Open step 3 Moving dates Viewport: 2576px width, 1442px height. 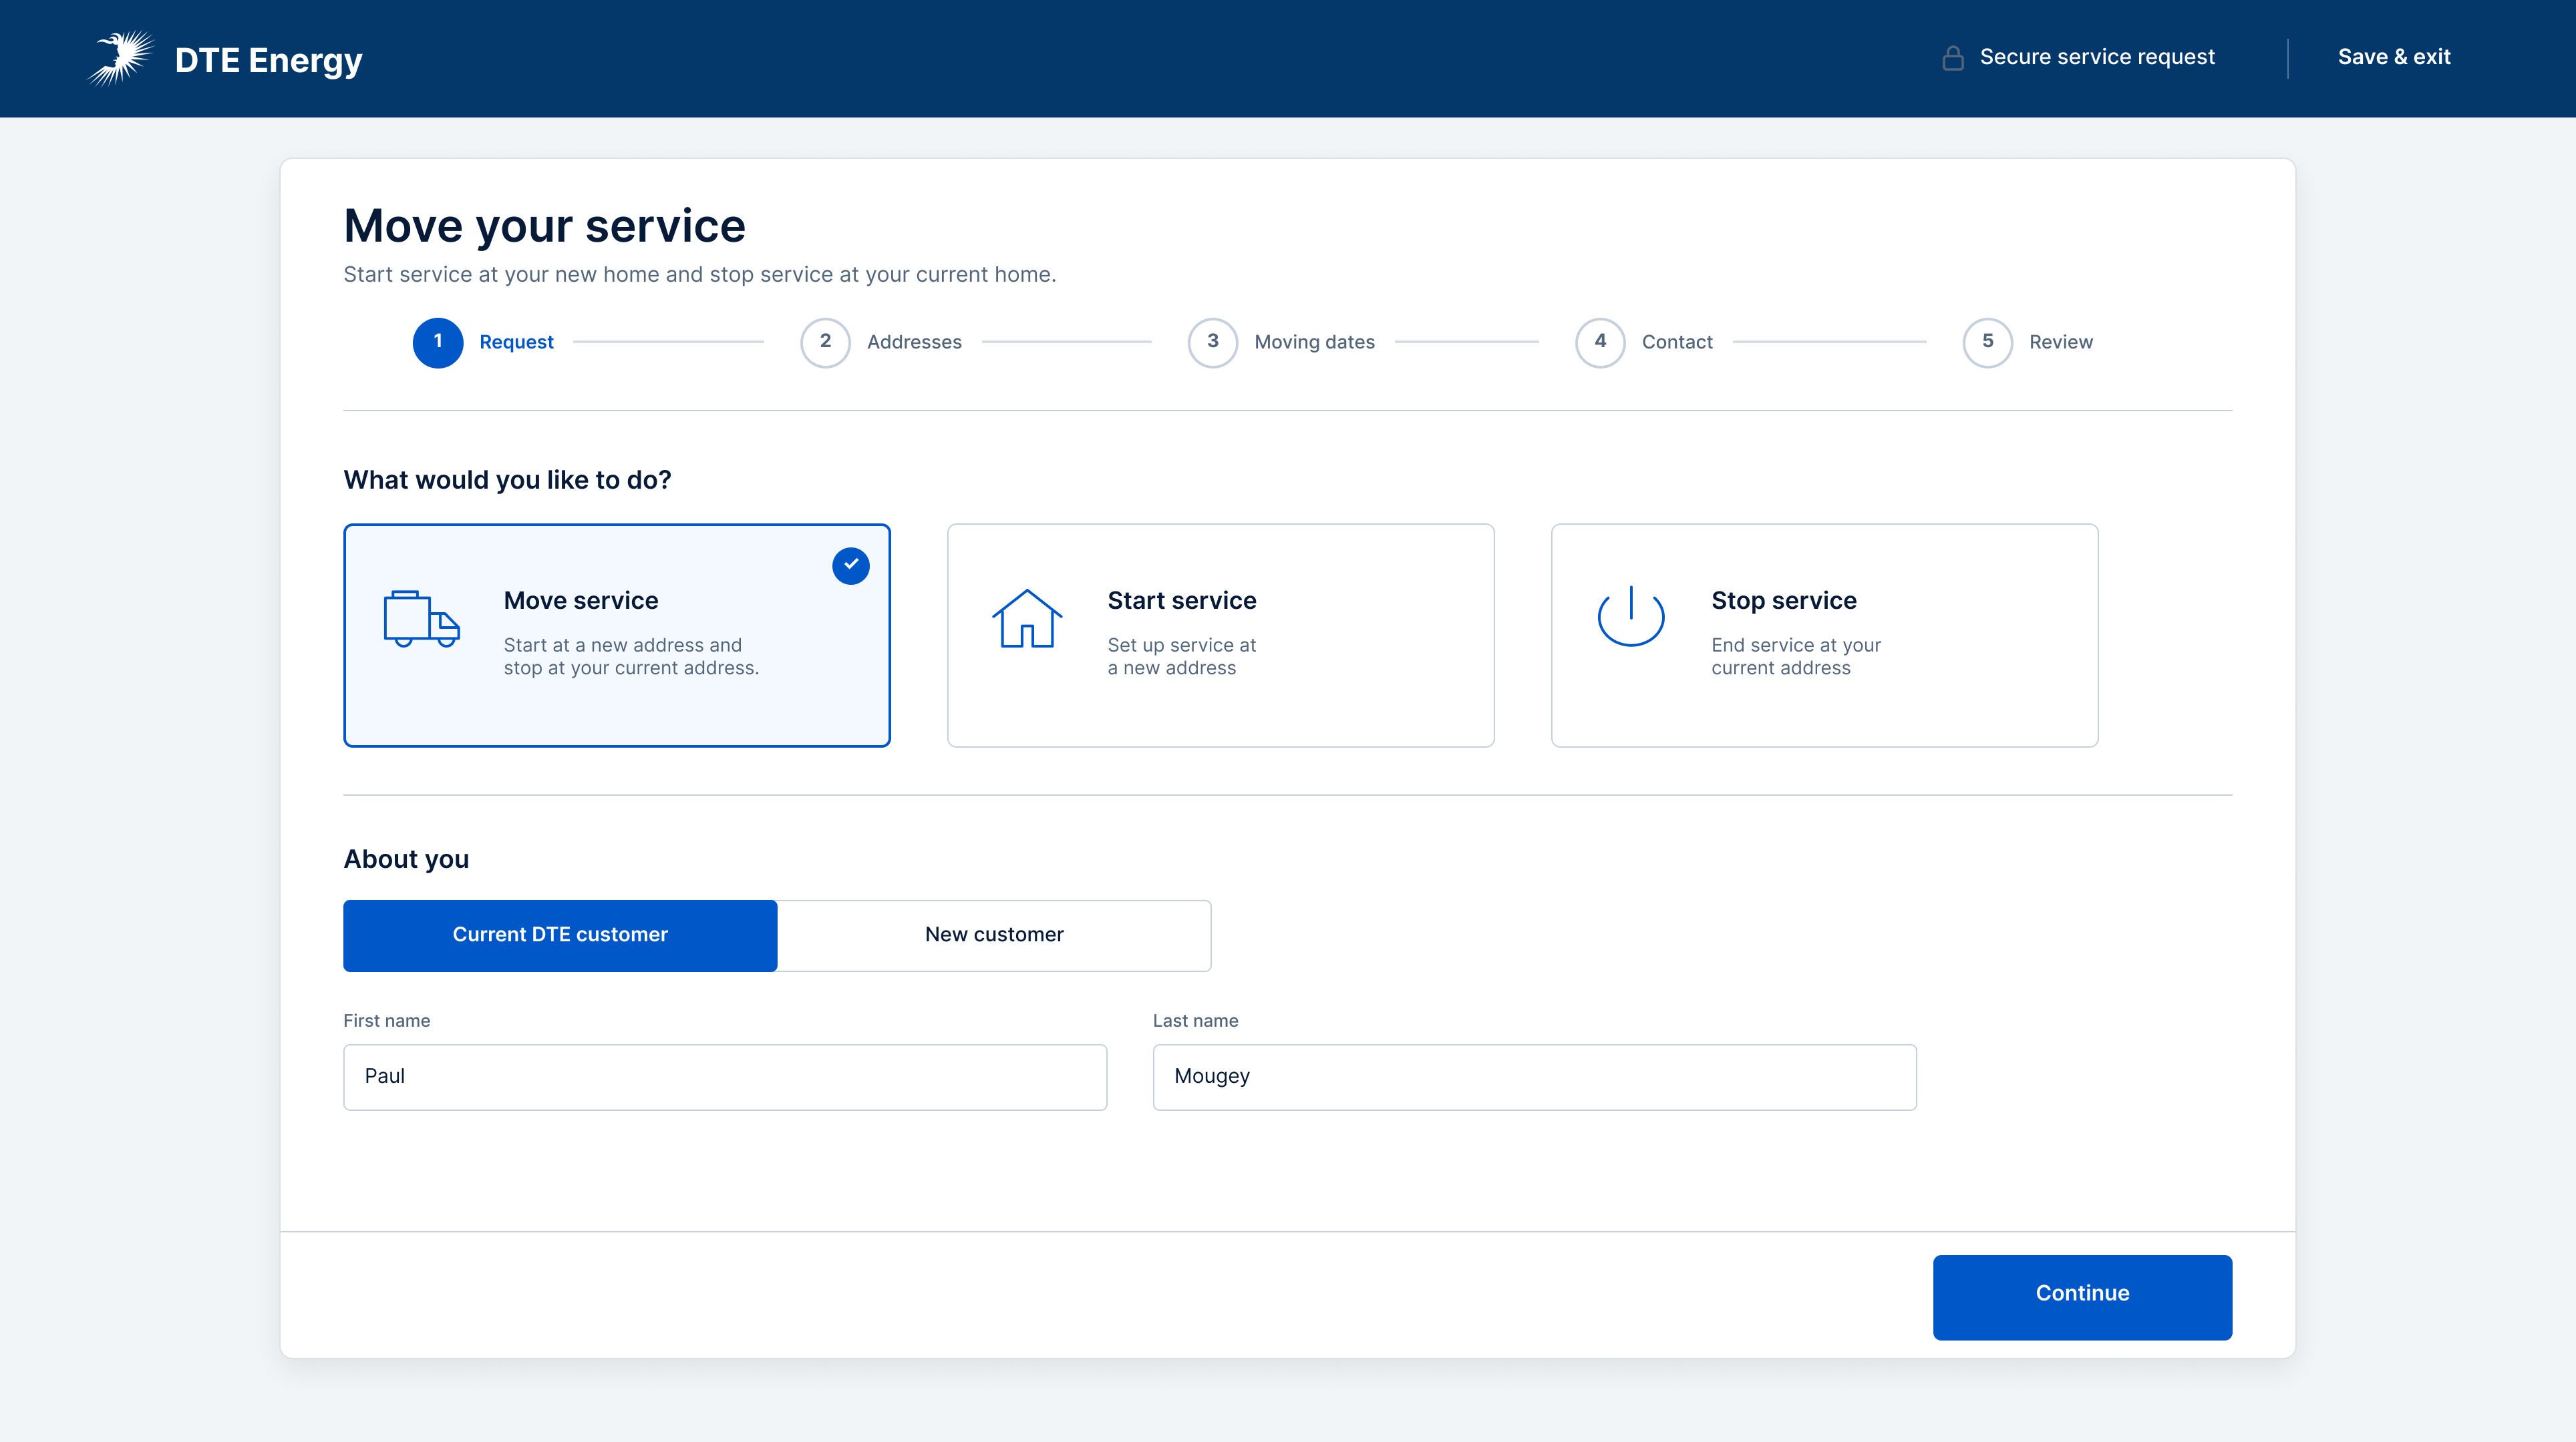pyautogui.click(x=1281, y=342)
